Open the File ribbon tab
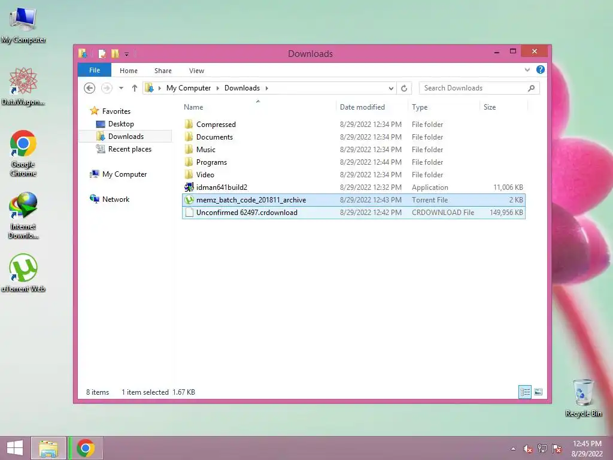 (95, 70)
